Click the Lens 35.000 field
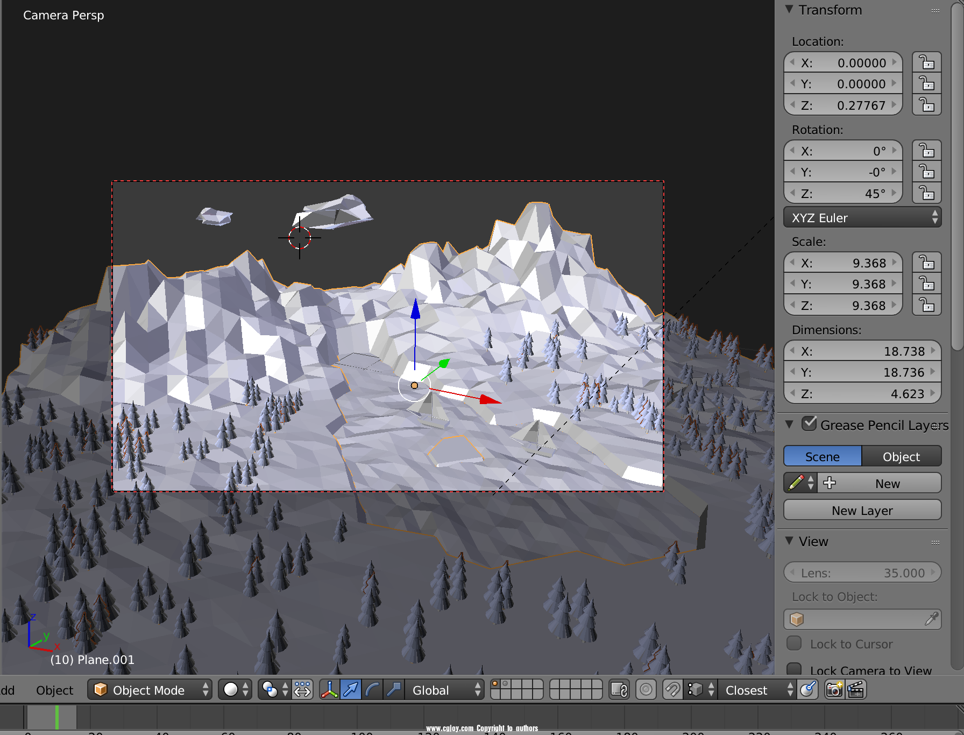The width and height of the screenshot is (964, 735). click(x=862, y=573)
